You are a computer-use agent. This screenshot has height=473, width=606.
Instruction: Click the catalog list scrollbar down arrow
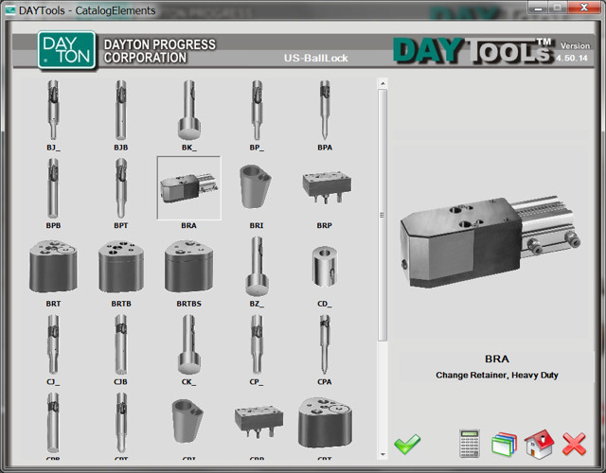383,451
